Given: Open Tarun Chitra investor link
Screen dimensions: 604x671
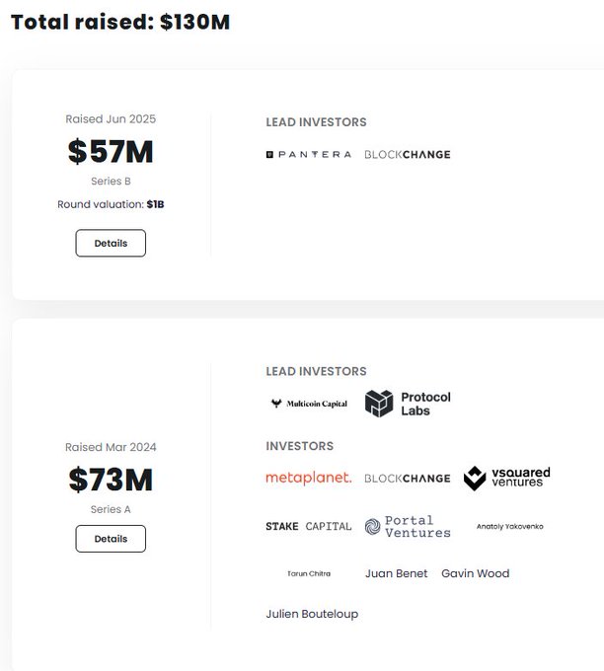Looking at the screenshot, I should 308,573.
